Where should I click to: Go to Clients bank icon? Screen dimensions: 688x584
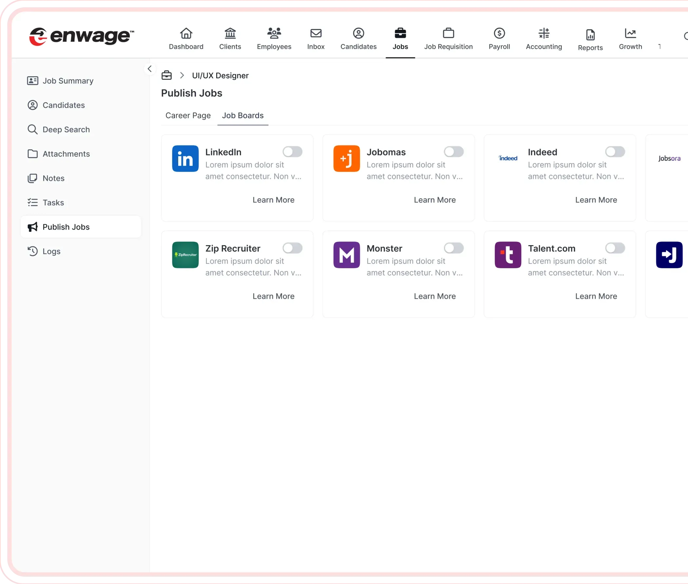coord(230,33)
